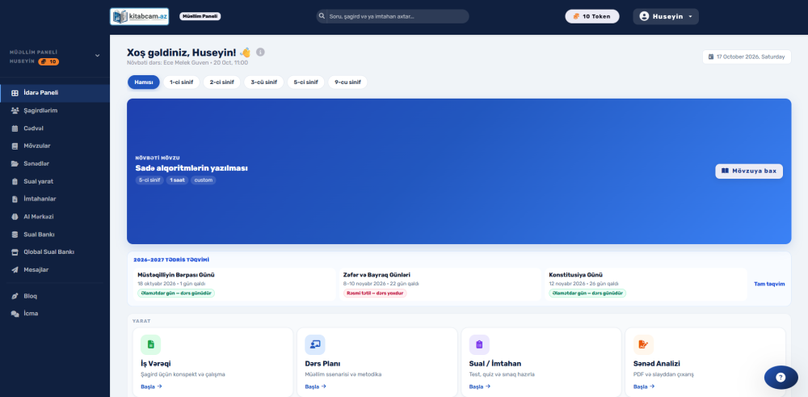Image resolution: width=808 pixels, height=397 pixels.
Task: Open the Sənədlər sidebar item
Action: 55,163
